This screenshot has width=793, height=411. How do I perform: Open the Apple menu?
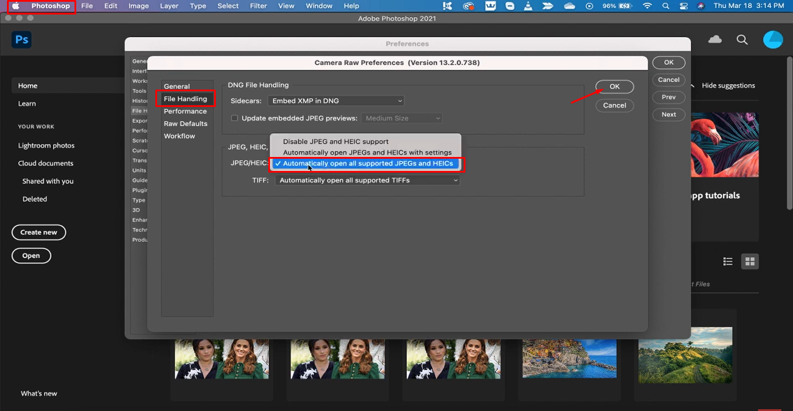point(16,6)
